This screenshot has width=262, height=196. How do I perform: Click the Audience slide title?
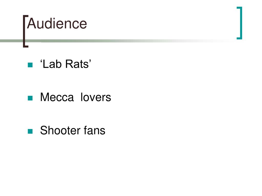coord(57,24)
